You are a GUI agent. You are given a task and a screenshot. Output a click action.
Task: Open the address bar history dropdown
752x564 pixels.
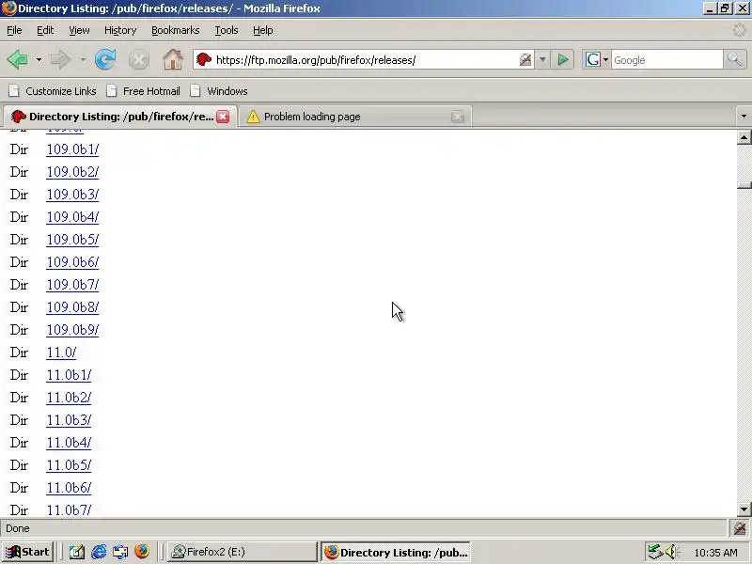(x=542, y=60)
